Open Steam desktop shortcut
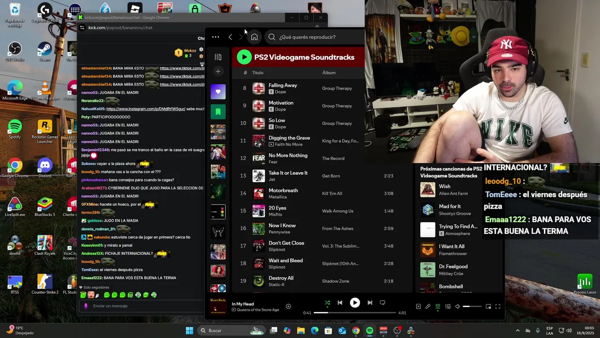 [45, 52]
